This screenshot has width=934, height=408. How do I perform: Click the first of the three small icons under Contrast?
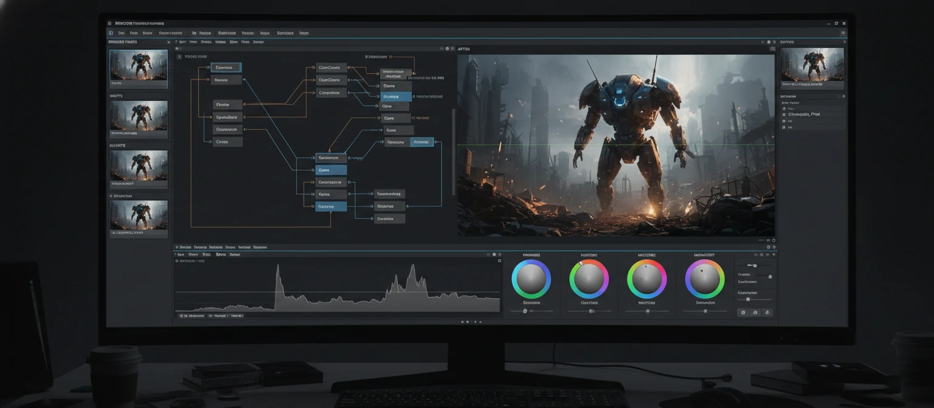(x=743, y=313)
